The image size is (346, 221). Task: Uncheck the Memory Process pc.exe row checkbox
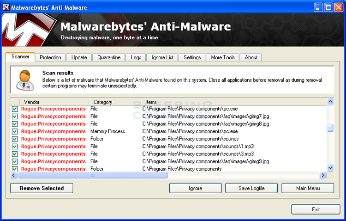pos(15,131)
